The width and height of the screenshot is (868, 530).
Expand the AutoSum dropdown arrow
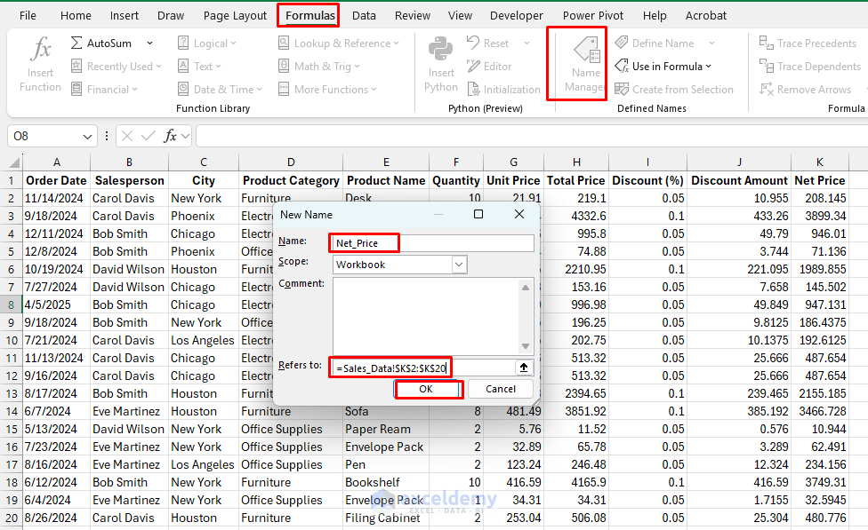click(x=149, y=44)
